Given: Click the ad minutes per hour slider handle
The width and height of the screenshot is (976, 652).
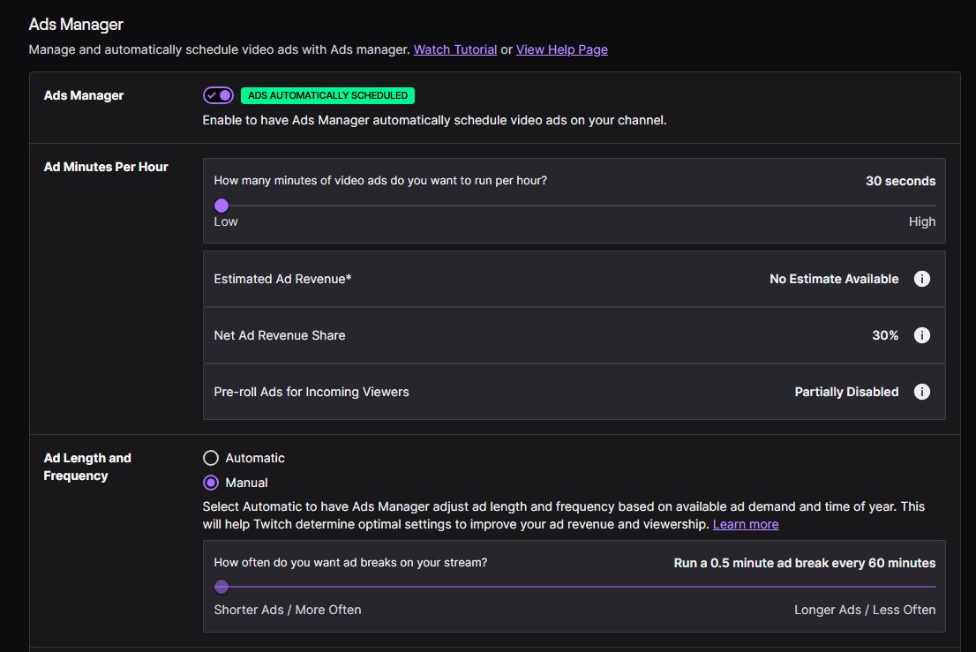Looking at the screenshot, I should coord(221,206).
